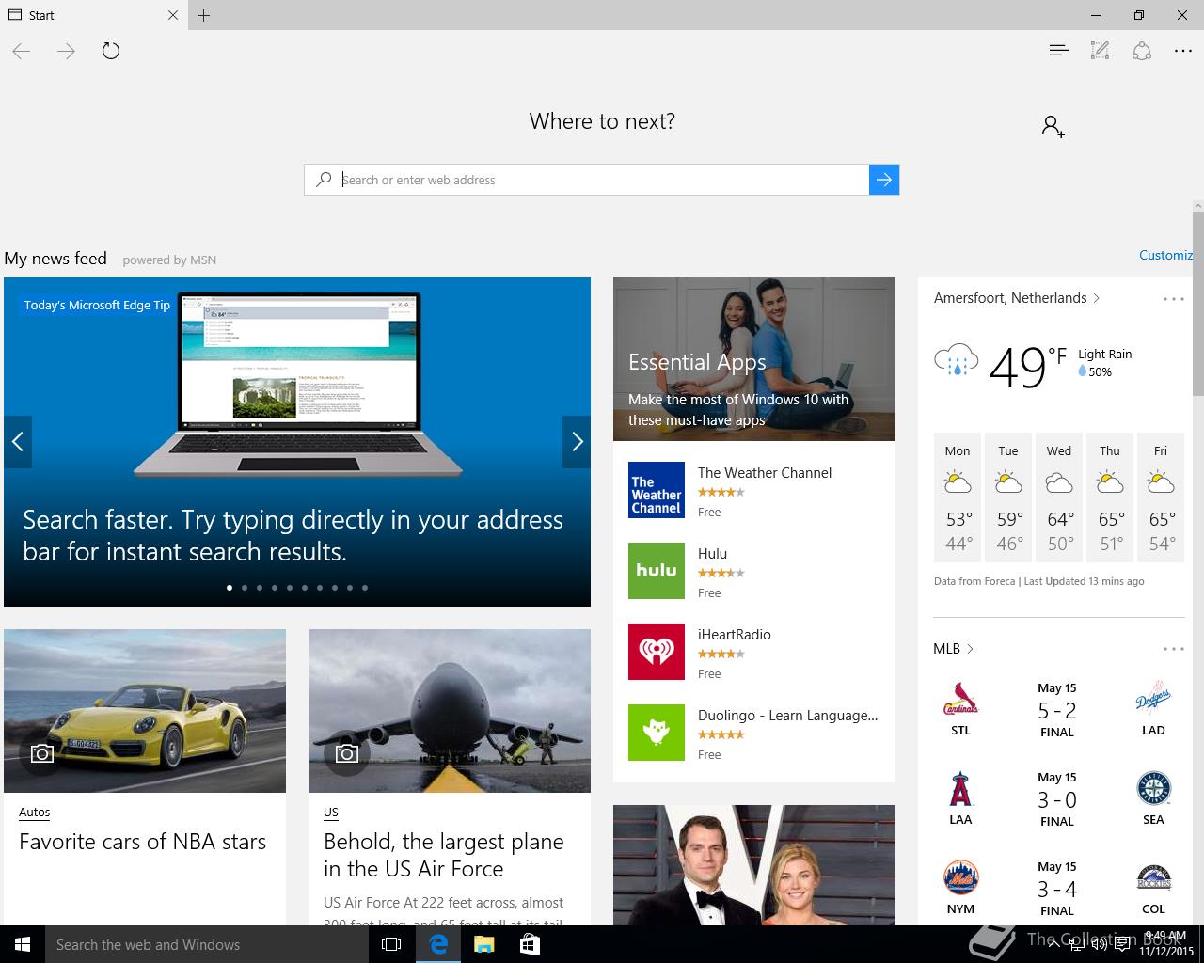Click the LAA Angels team logo
The image size is (1204, 963).
coord(960,789)
